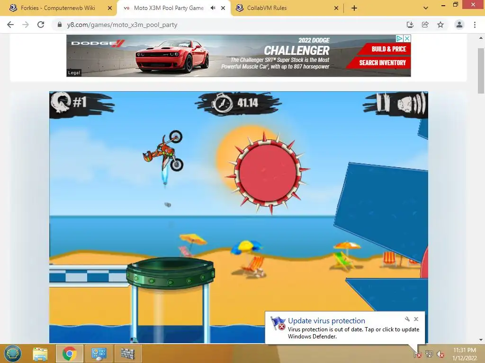Click the Update virus protection notification title
This screenshot has height=363, width=485.
pos(326,321)
